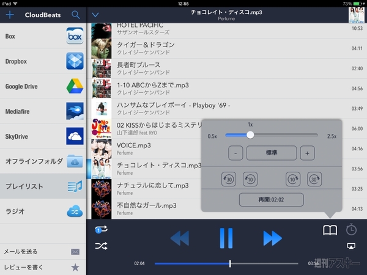
Task: Play タイガー＆ドラゴン track
Action: [226, 48]
